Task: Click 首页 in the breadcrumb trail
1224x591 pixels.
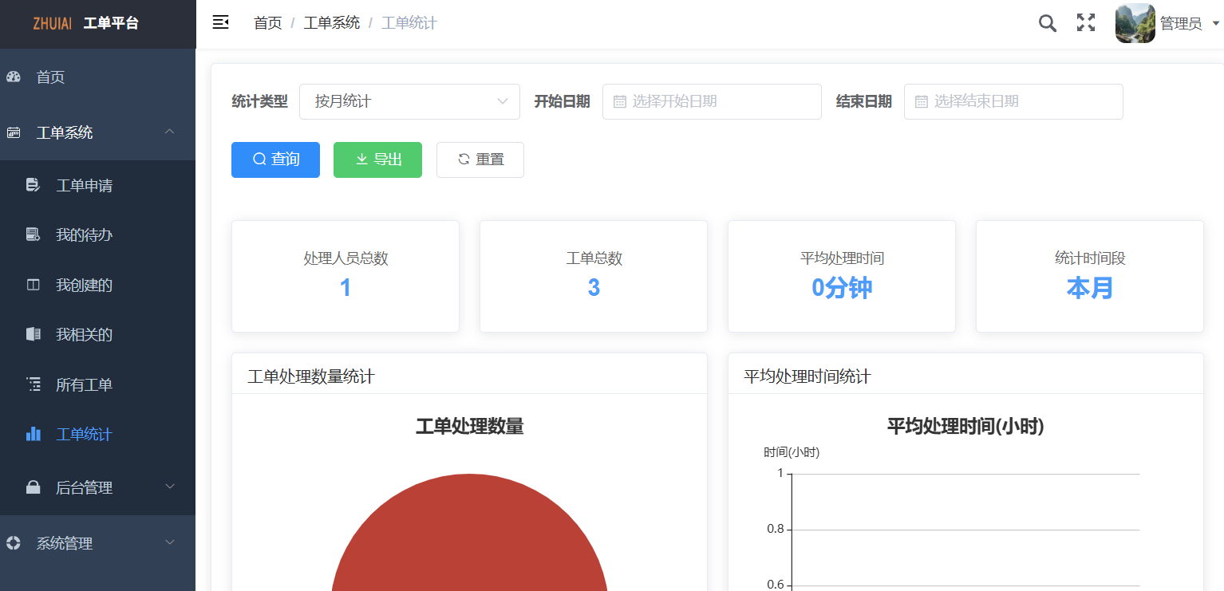Action: [267, 22]
